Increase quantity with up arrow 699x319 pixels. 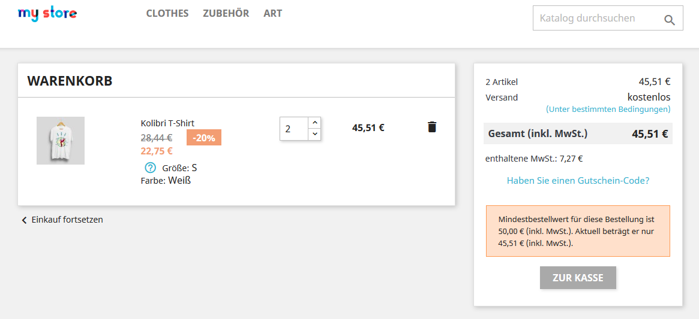315,122
